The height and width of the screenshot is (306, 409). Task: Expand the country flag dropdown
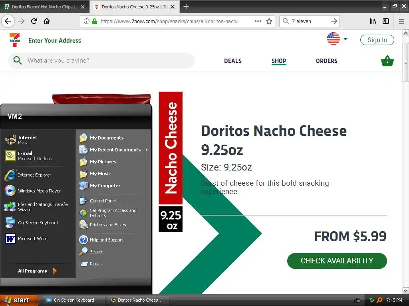pos(345,39)
